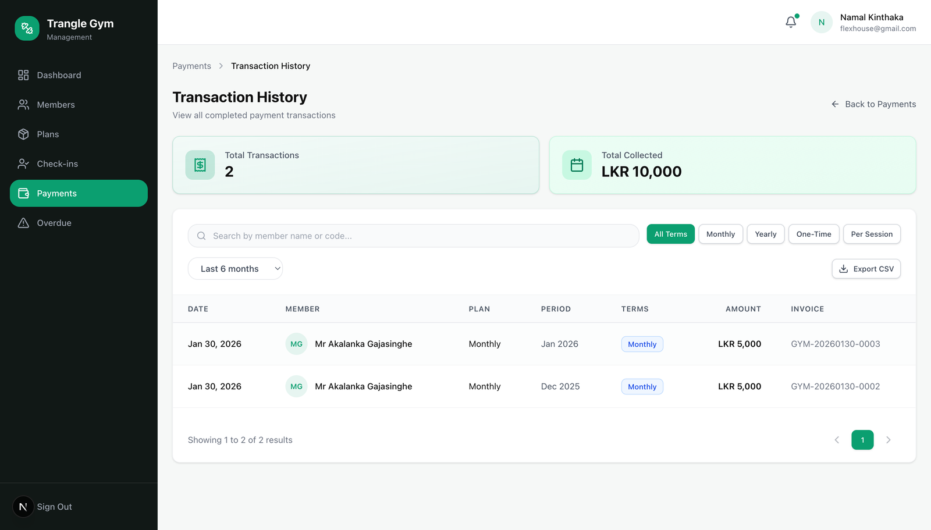
Task: Click the Trangle Gym logo icon
Action: [27, 28]
